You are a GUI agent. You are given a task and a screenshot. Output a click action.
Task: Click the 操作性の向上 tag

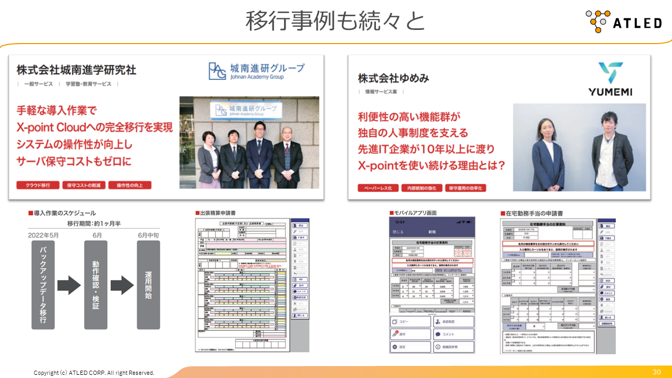(130, 185)
